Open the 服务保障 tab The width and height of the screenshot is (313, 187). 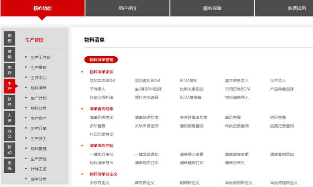212,8
